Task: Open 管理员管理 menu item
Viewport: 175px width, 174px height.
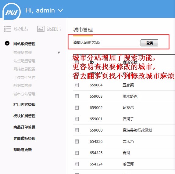Action: pyautogui.click(x=23, y=53)
